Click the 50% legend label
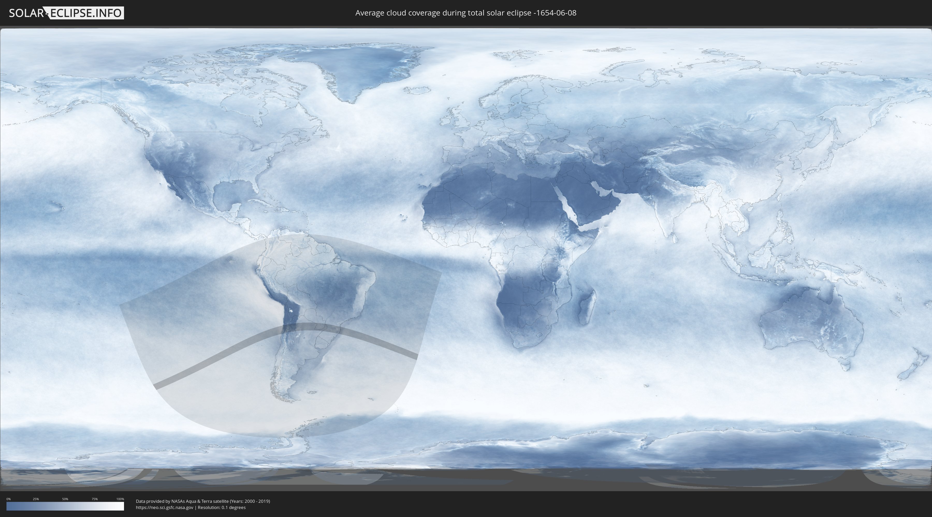Image resolution: width=932 pixels, height=517 pixels. click(x=65, y=499)
